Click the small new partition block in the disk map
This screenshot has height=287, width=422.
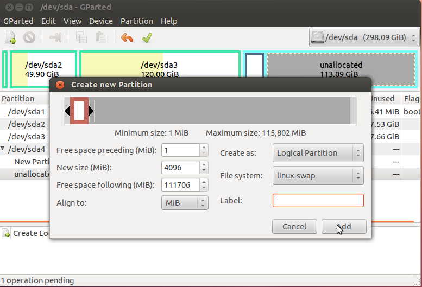coord(254,65)
